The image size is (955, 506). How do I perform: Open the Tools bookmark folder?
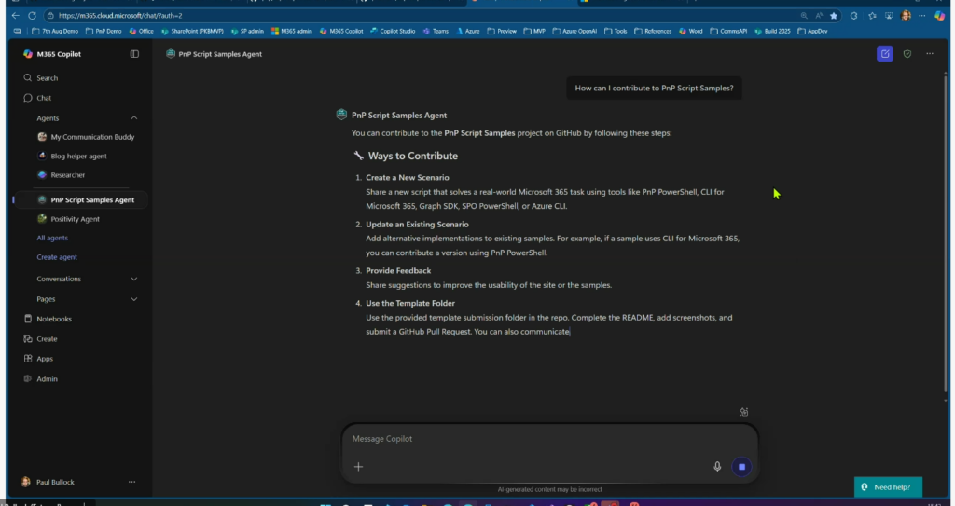coord(616,31)
